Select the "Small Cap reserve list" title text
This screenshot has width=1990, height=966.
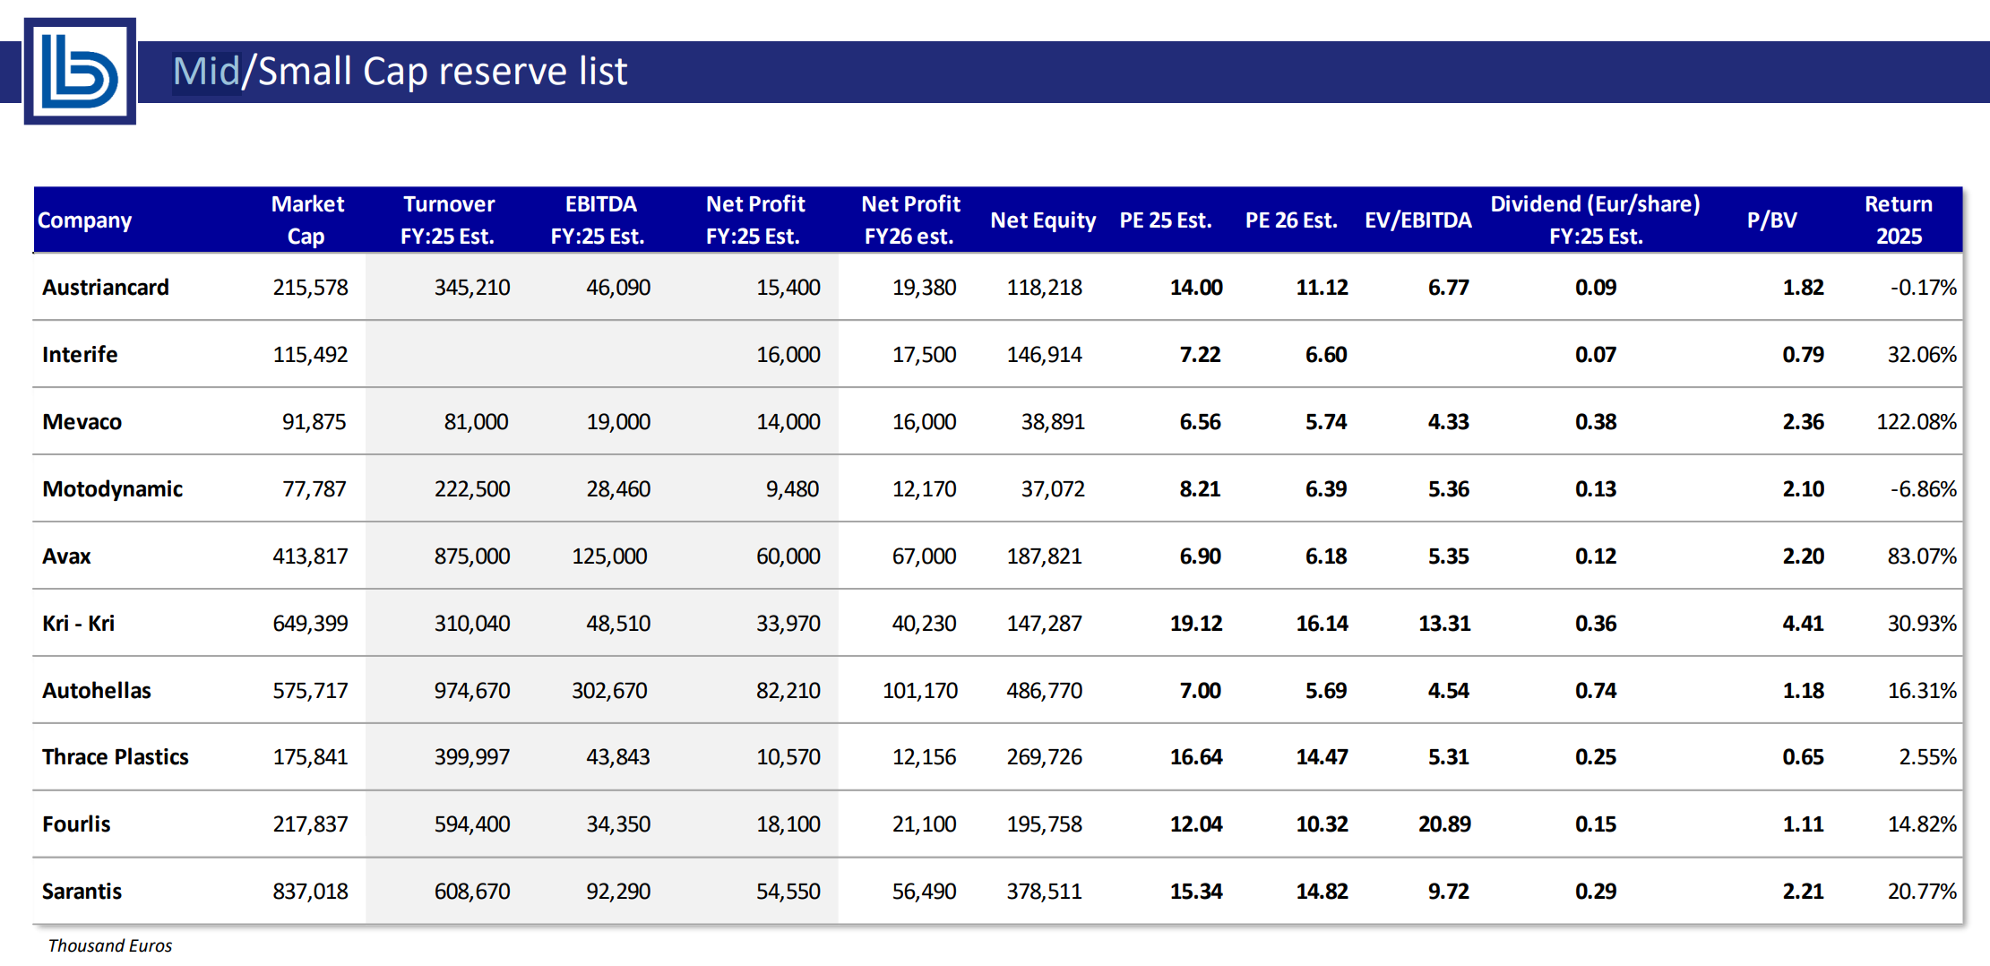(443, 72)
